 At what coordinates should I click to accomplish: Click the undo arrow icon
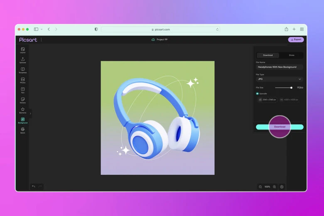click(34, 187)
